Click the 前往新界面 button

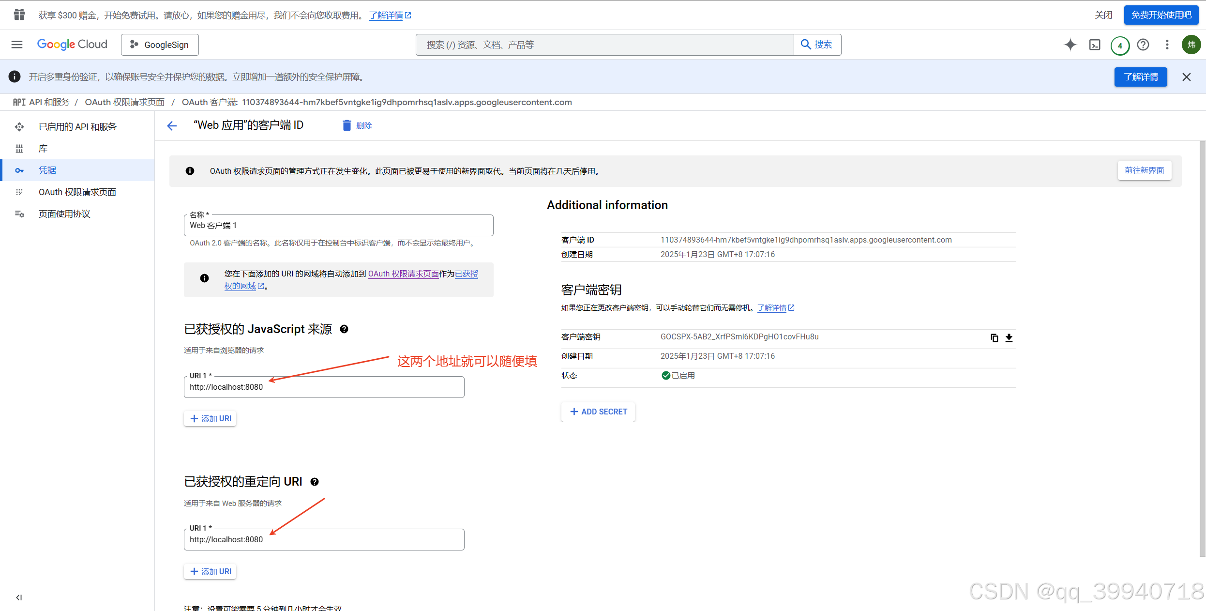pos(1144,170)
